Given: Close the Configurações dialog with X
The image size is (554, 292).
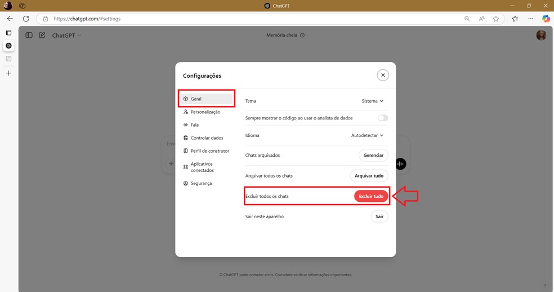Looking at the screenshot, I should coord(383,75).
